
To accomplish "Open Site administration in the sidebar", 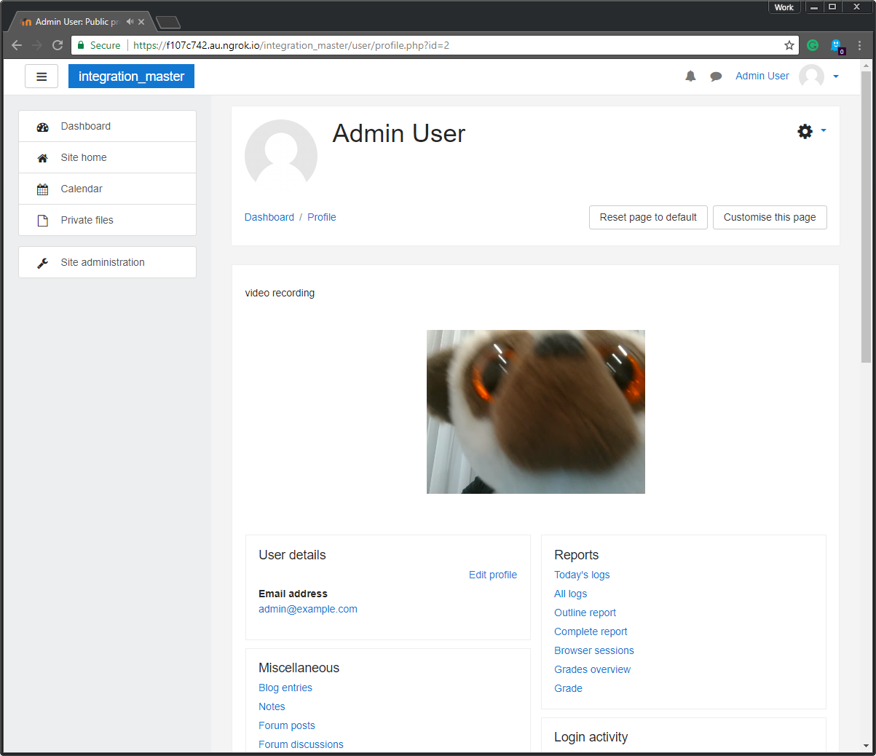I will (x=107, y=262).
